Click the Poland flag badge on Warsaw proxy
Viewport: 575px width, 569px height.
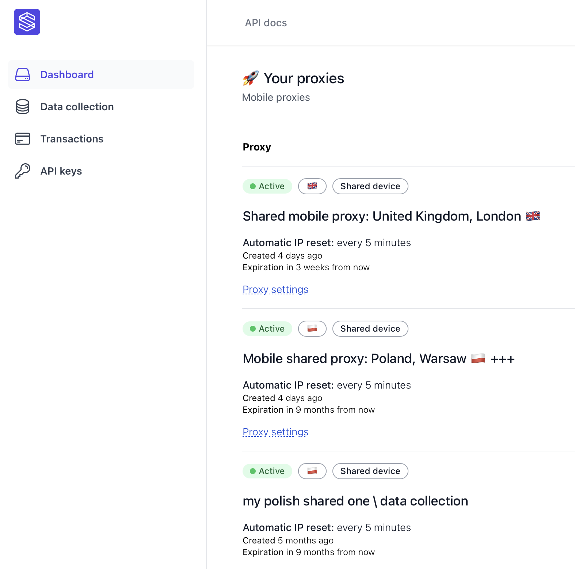(312, 329)
